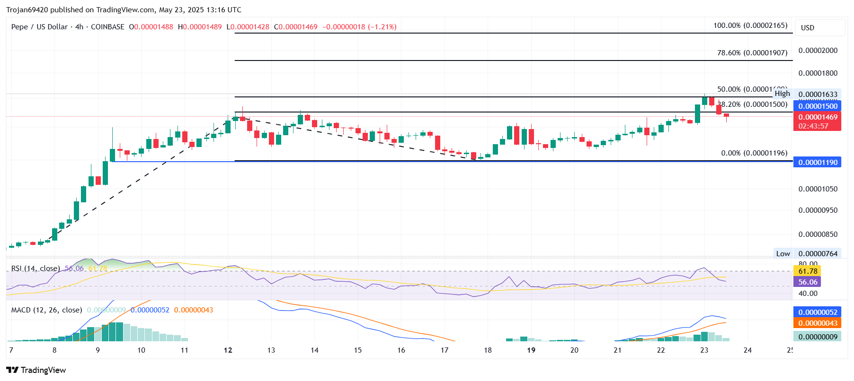This screenshot has height=381, width=854.
Task: Click bold date 12 on the time axis
Action: point(228,350)
